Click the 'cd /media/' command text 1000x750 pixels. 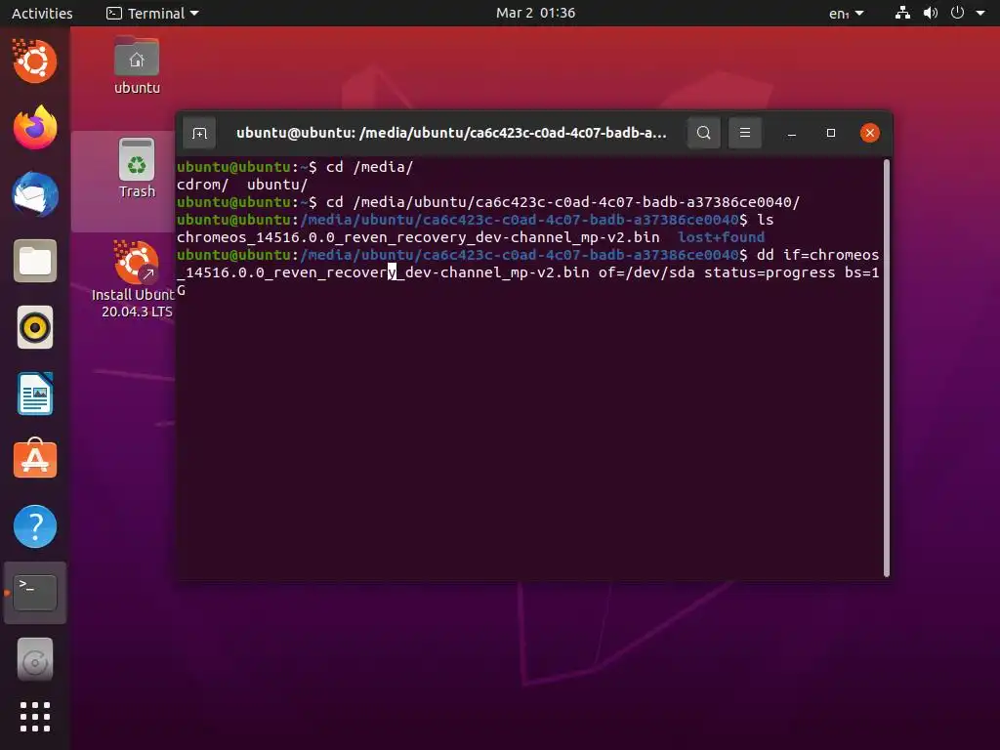pyautogui.click(x=369, y=167)
